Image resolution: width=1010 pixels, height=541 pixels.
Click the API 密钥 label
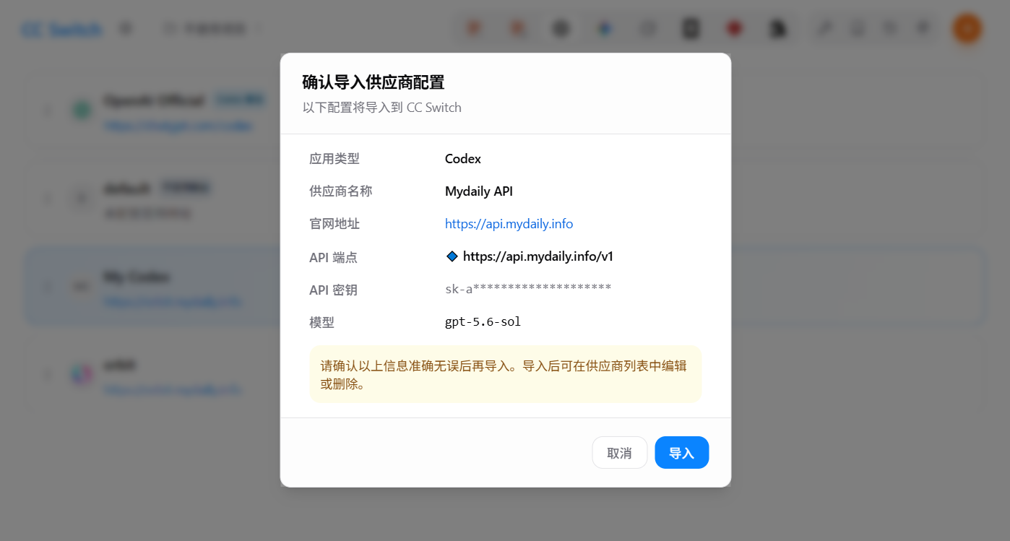(x=333, y=290)
